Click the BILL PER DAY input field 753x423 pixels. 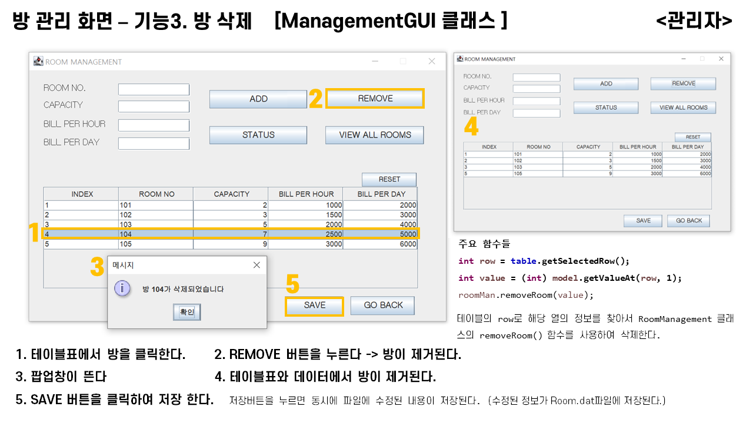154,143
